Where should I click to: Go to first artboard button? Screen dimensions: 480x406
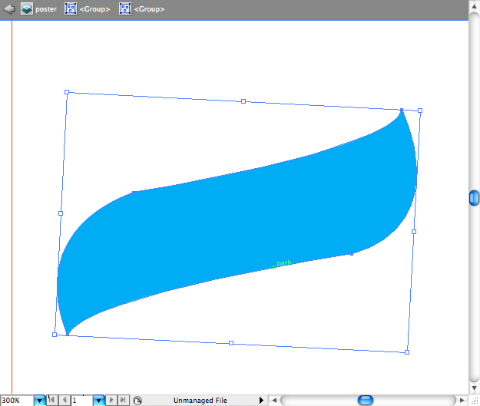click(52, 400)
